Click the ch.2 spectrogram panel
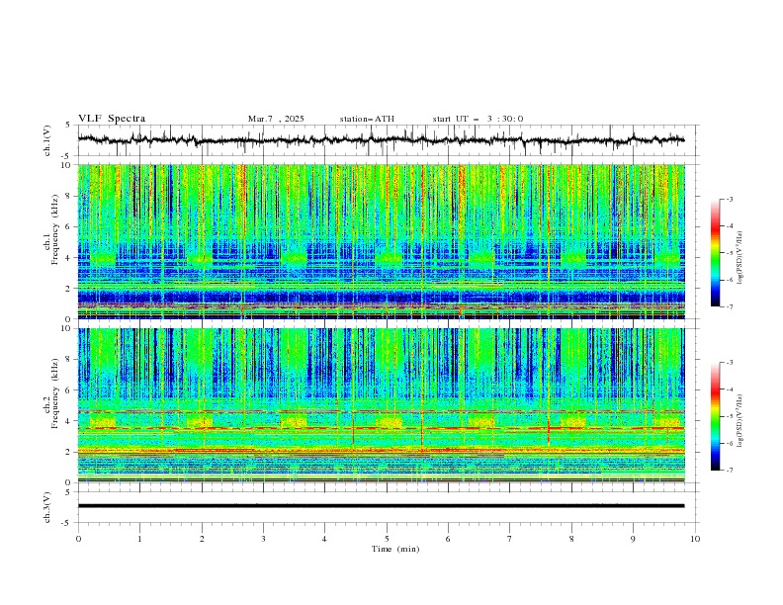Viewport: 783px width, 605px height. (381, 405)
